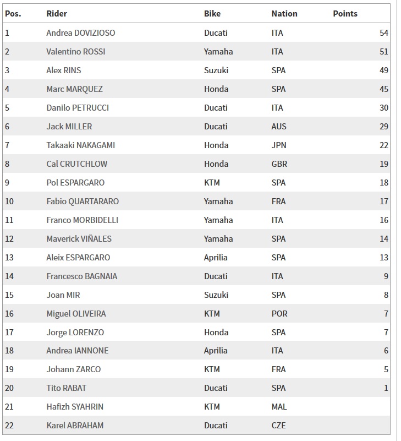Screen dimensions: 401x441
Task: Select Cal CRUTCHLOW row
Action: pyautogui.click(x=196, y=164)
